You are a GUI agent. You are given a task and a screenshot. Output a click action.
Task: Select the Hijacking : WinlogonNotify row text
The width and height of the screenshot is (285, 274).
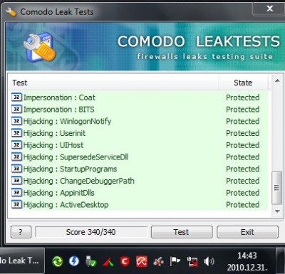pyautogui.click(x=67, y=121)
